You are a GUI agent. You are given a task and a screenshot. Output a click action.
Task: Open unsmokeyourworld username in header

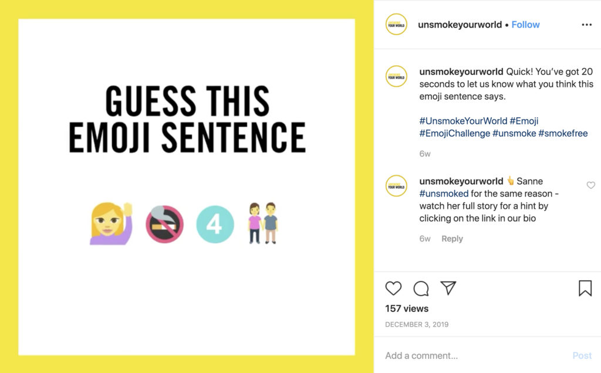click(x=460, y=25)
